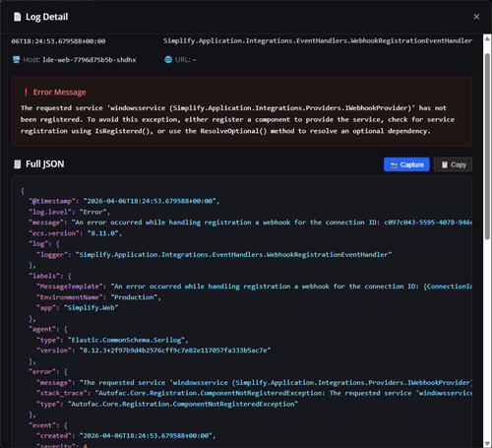Click the scrollbar down arrow
Image resolution: width=492 pixels, height=448 pixels.
coord(487,444)
